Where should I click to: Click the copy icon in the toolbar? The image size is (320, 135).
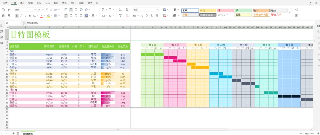[3, 9]
